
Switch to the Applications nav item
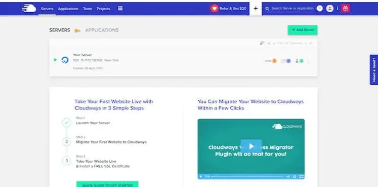tap(68, 9)
